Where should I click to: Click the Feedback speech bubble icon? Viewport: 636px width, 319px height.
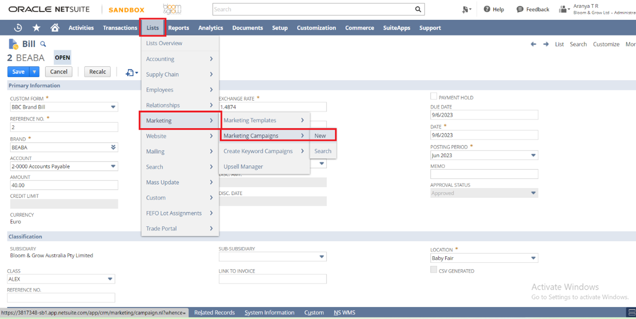[520, 9]
